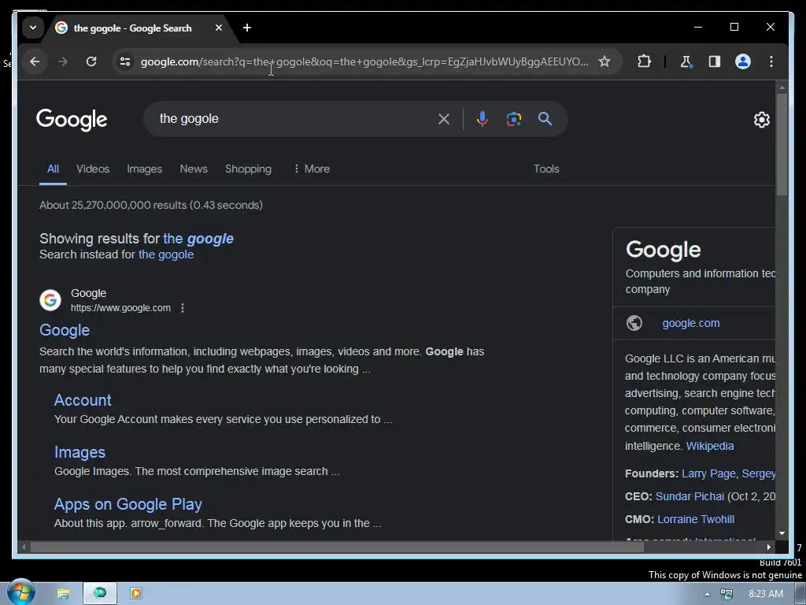The image size is (806, 605).
Task: Open the Extensions puzzle icon
Action: [644, 61]
